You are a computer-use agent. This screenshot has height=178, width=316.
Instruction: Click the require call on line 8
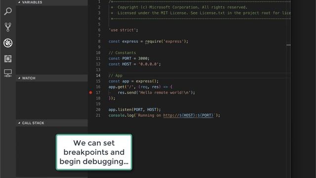click(x=153, y=42)
